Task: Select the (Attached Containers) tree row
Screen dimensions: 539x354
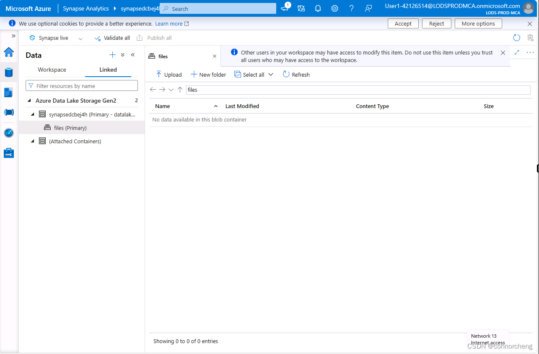Action: 82,141
